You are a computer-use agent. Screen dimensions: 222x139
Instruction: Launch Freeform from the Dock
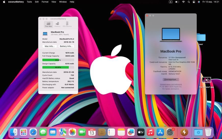coord(131,132)
